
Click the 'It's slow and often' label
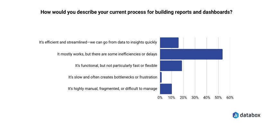pos(113,77)
